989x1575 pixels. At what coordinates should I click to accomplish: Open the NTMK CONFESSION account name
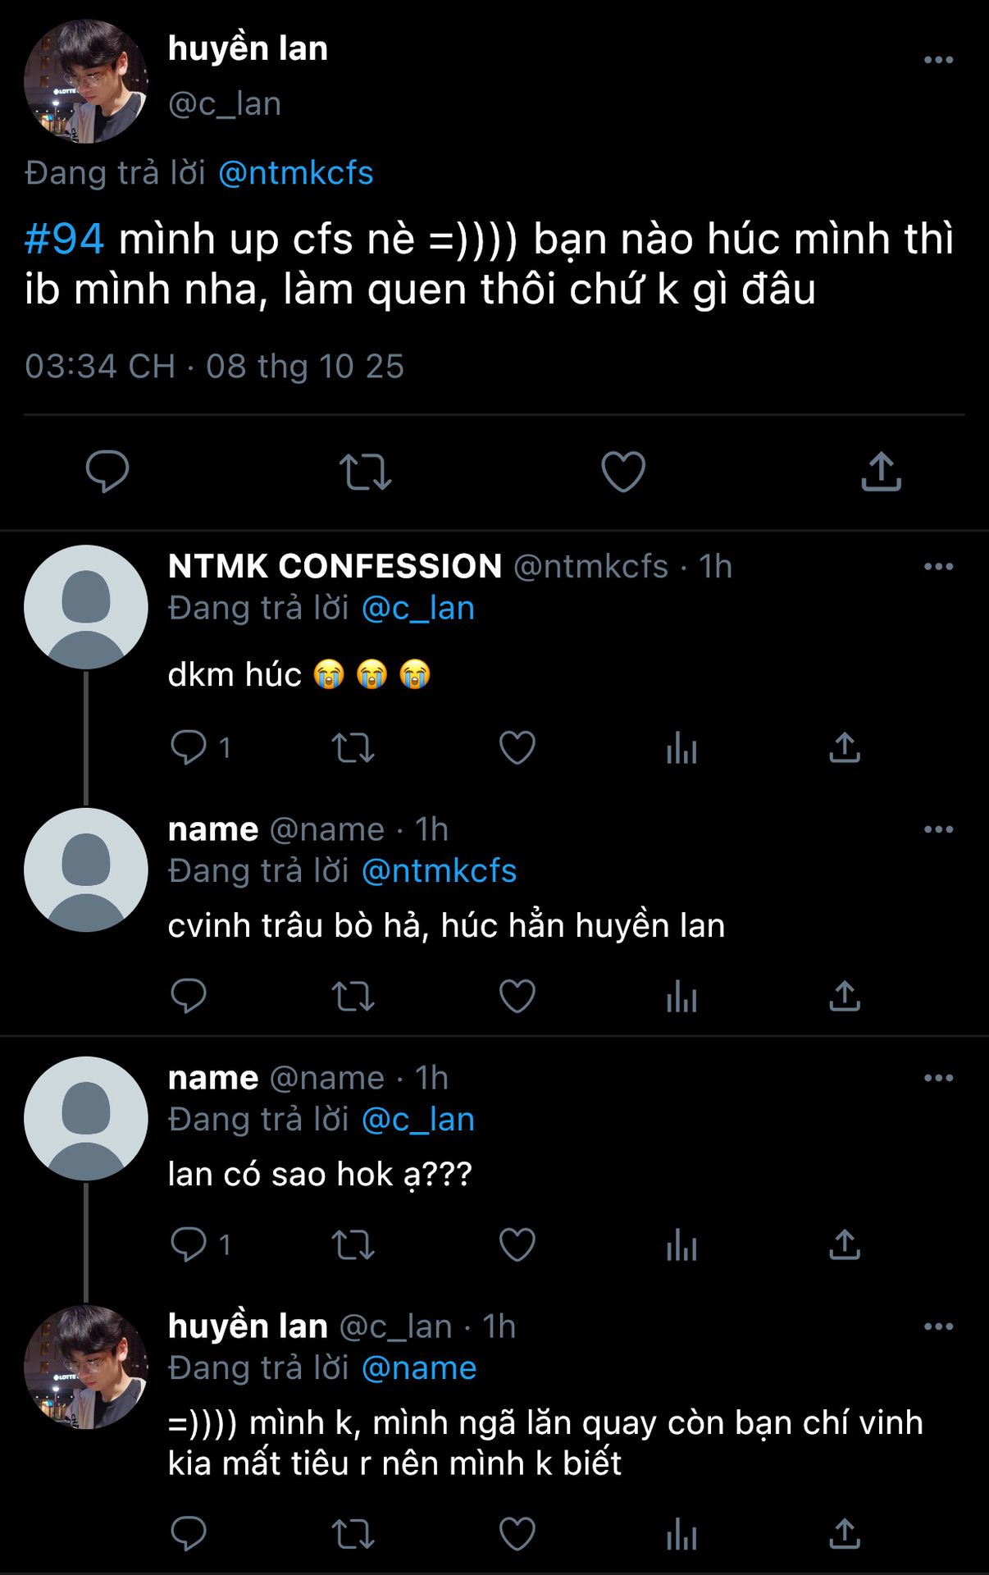pos(335,567)
